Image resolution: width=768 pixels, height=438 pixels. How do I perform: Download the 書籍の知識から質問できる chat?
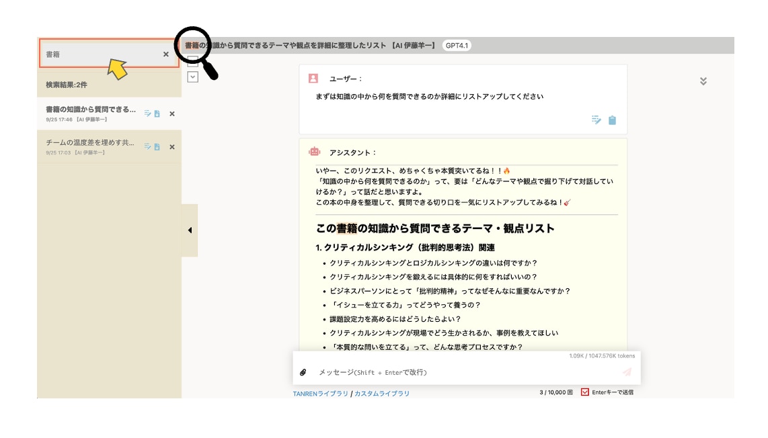pos(157,114)
